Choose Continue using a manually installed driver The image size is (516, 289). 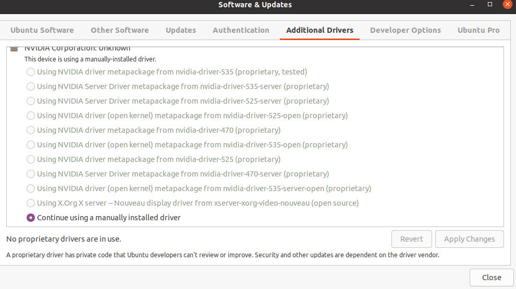pyautogui.click(x=31, y=218)
